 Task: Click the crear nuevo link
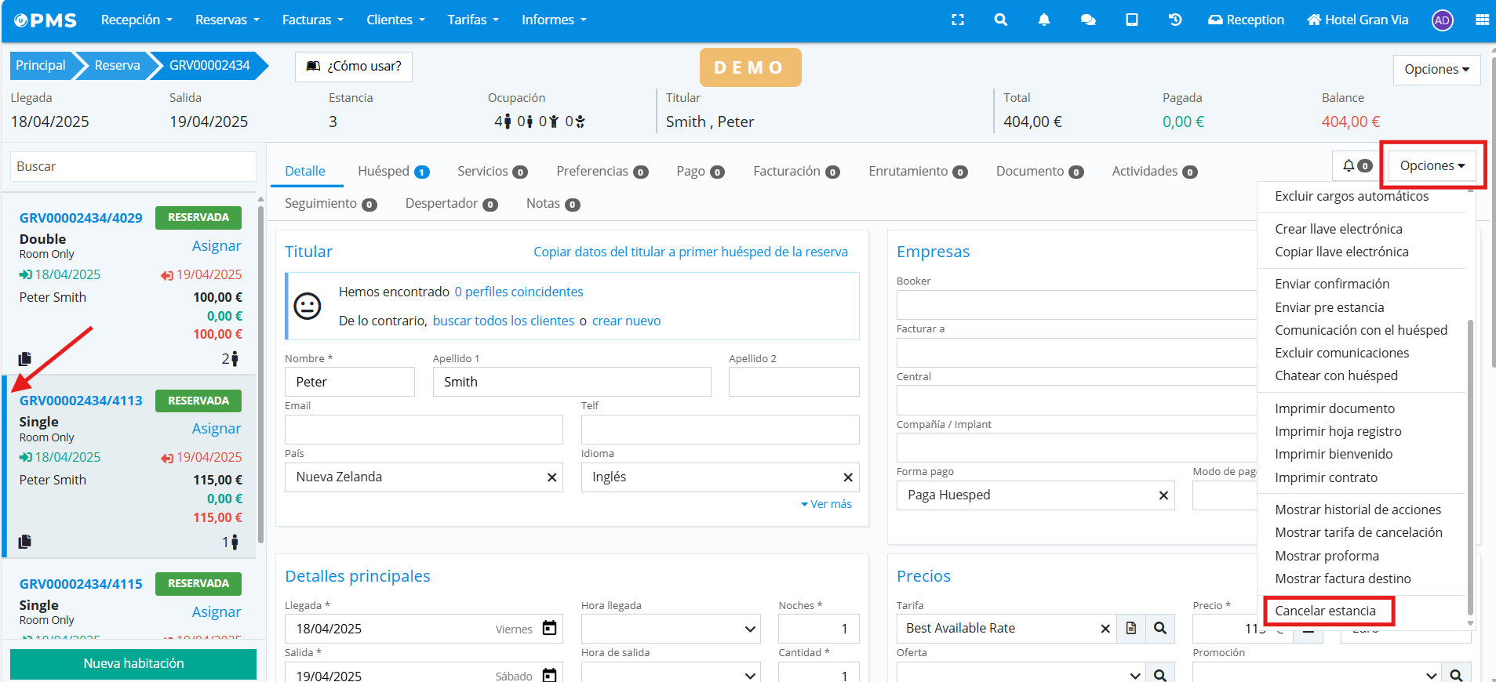click(626, 321)
